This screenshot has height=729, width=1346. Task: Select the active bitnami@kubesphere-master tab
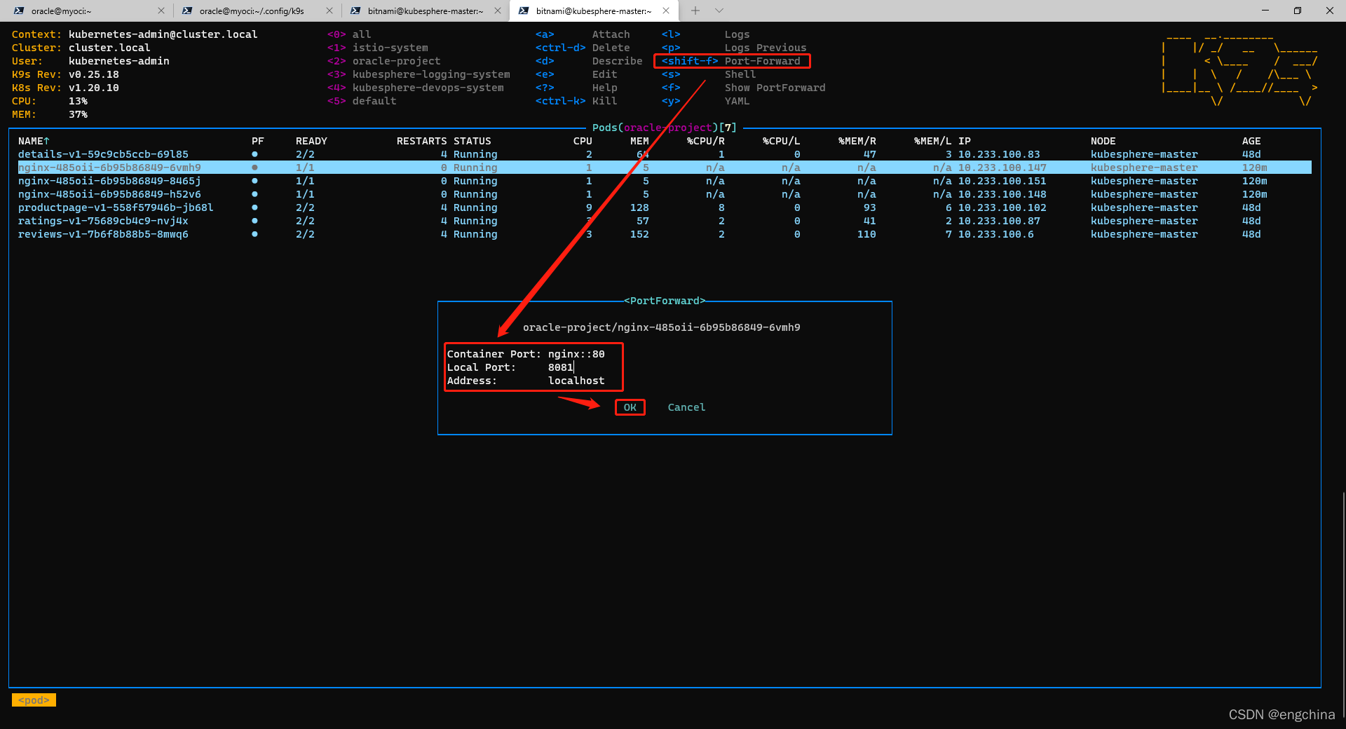[x=593, y=11]
